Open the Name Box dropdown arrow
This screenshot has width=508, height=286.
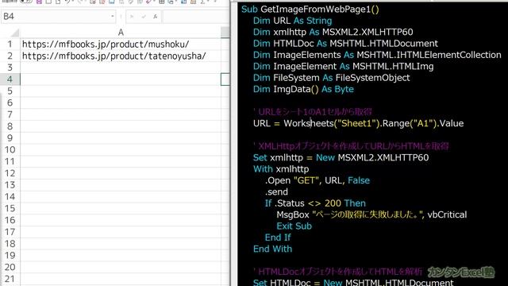113,16
